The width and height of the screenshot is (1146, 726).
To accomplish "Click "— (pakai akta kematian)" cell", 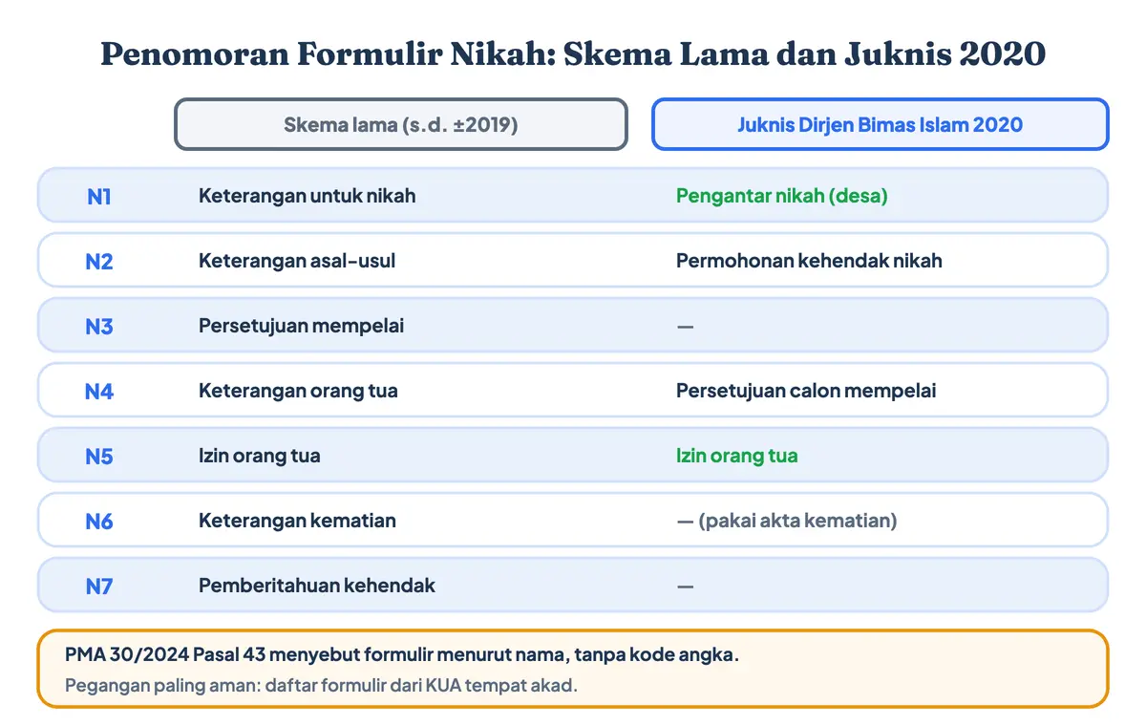I will click(787, 521).
